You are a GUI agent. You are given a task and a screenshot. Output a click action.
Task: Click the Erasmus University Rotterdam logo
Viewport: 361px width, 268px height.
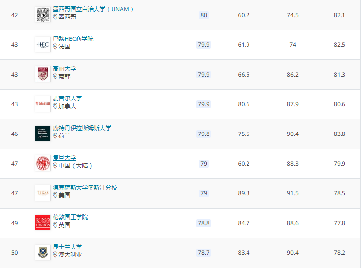42,134
